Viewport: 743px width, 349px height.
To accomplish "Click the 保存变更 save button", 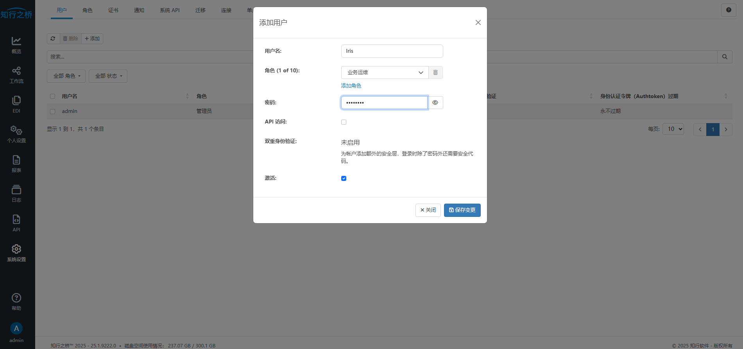I will click(x=462, y=210).
